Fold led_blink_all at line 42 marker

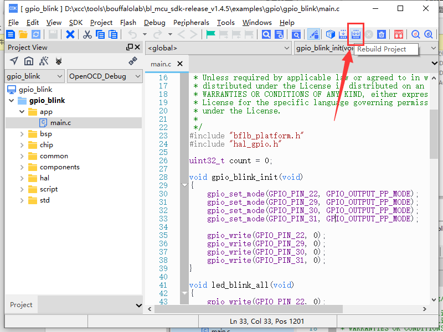tap(184, 293)
